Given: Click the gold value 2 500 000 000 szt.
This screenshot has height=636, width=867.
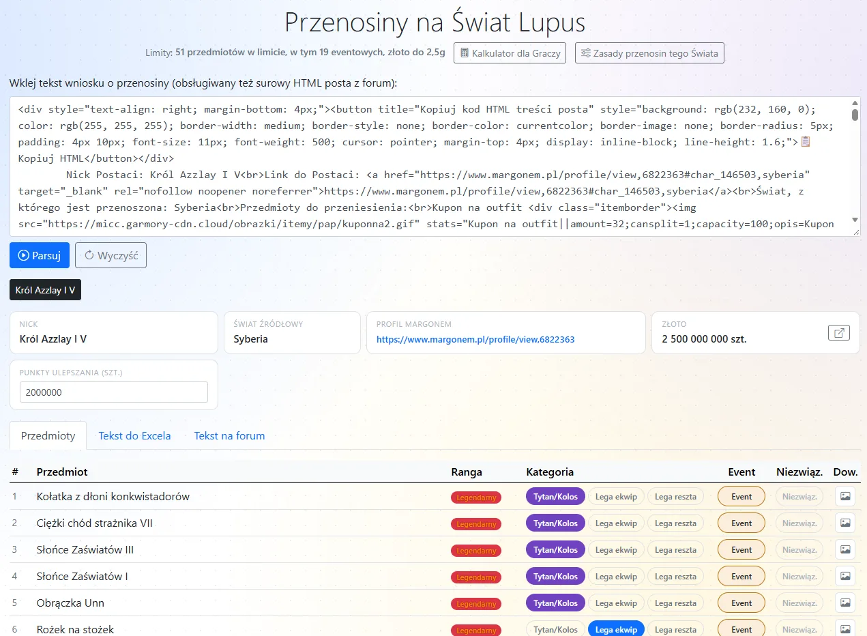Looking at the screenshot, I should click(704, 339).
